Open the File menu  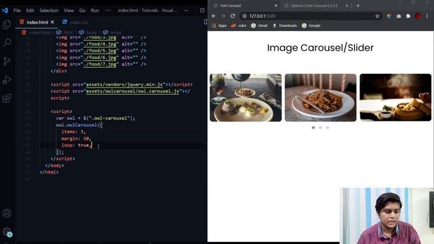pyautogui.click(x=17, y=11)
